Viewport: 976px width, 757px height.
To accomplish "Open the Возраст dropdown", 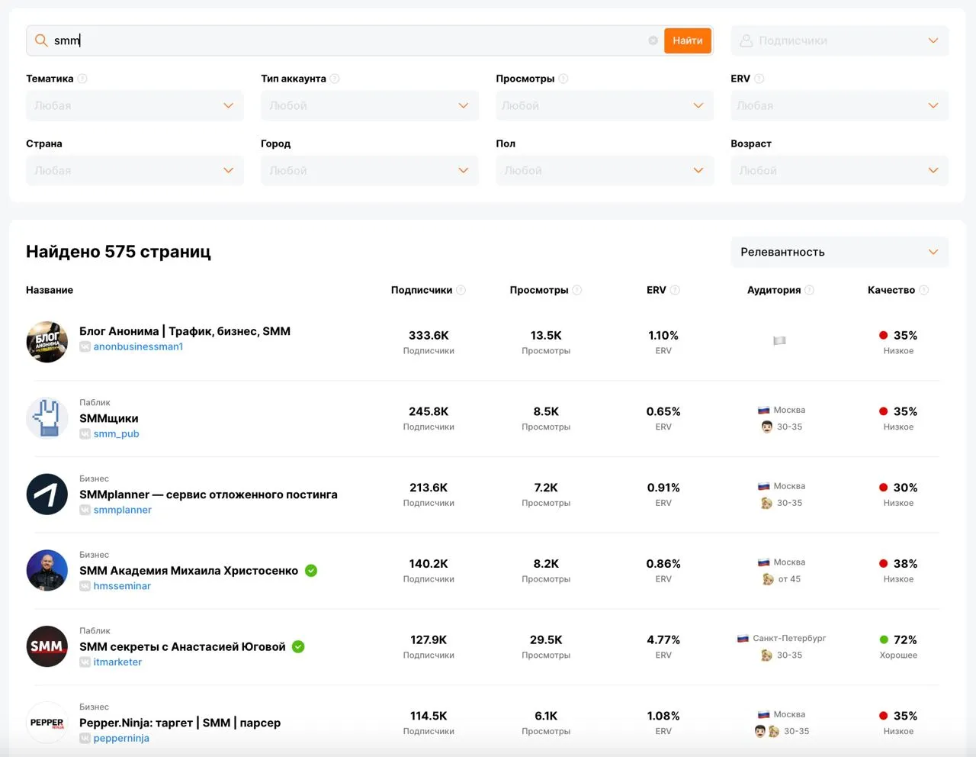I will (840, 170).
